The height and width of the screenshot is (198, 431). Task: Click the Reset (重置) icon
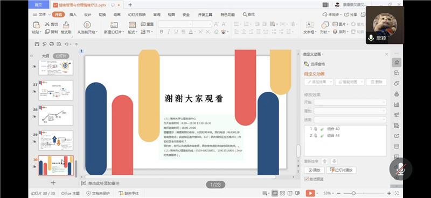143,24
